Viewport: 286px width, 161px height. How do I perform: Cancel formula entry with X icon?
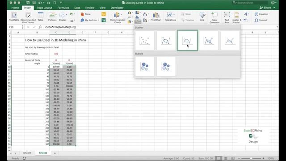click(x=28, y=27)
